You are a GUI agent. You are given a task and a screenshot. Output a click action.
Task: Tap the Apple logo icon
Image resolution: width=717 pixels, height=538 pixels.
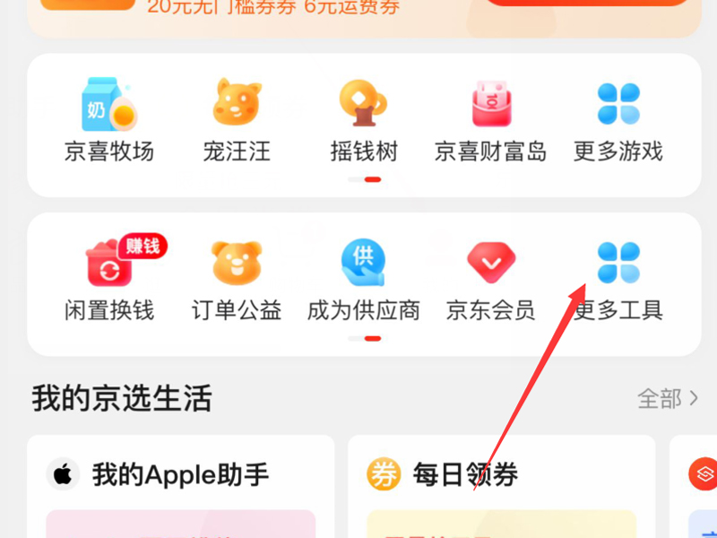tap(63, 474)
